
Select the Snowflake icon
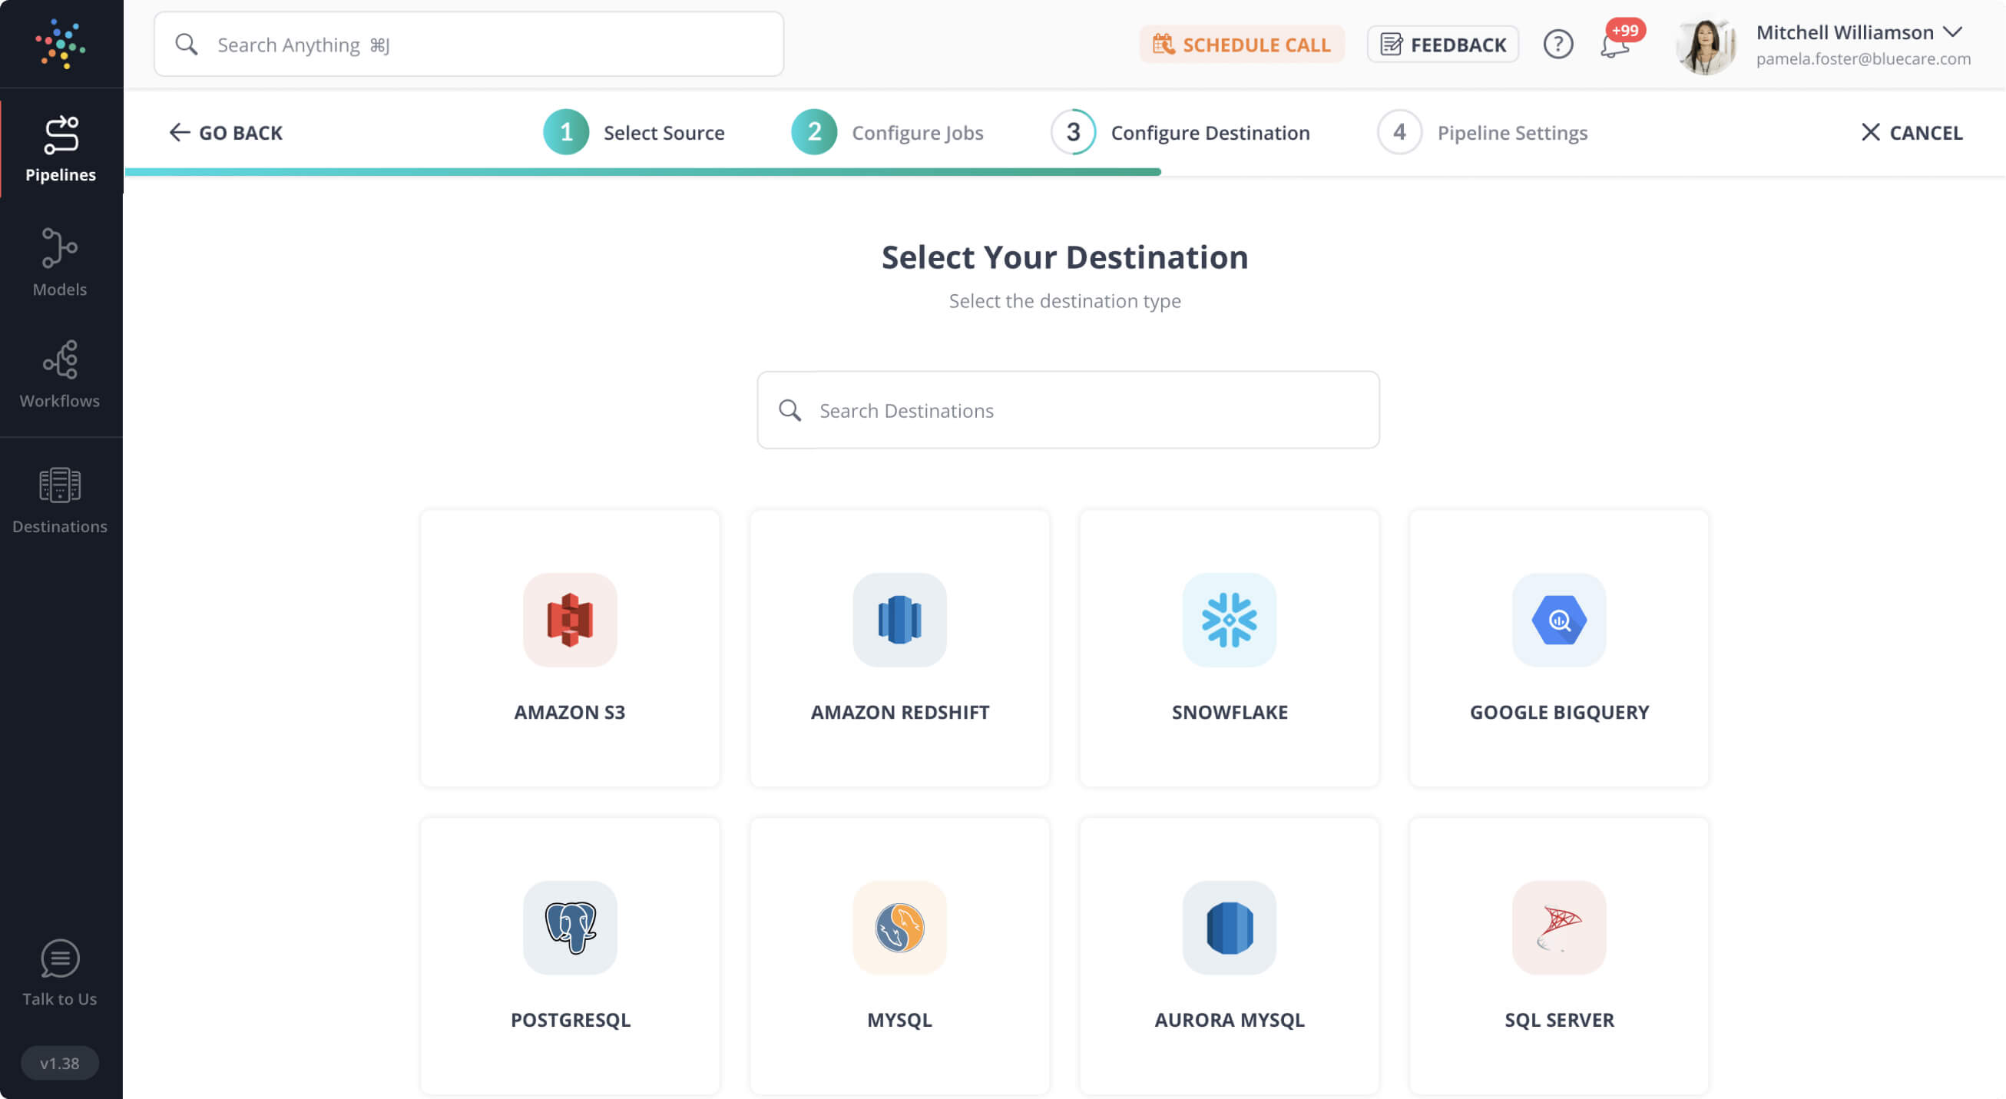(x=1230, y=620)
